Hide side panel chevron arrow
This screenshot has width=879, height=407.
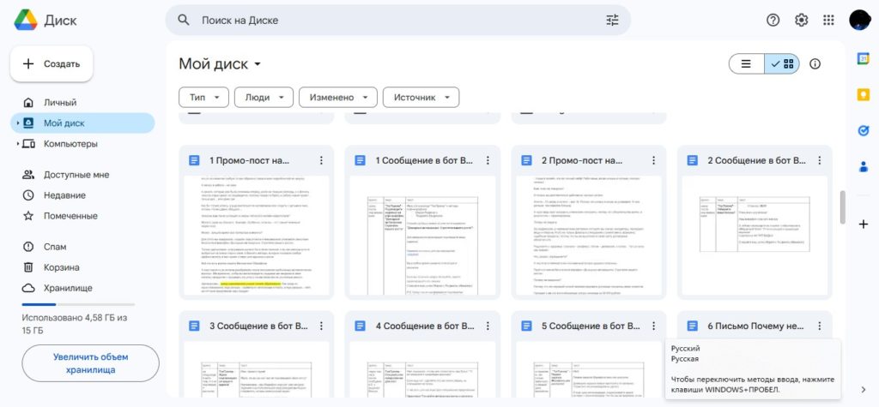coord(864,389)
